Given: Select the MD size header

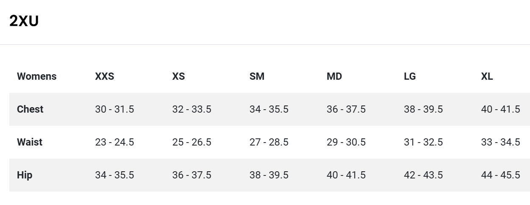Looking at the screenshot, I should click(x=334, y=76).
